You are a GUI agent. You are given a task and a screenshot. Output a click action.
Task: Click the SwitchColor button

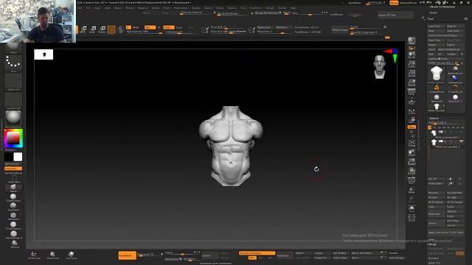(13, 163)
